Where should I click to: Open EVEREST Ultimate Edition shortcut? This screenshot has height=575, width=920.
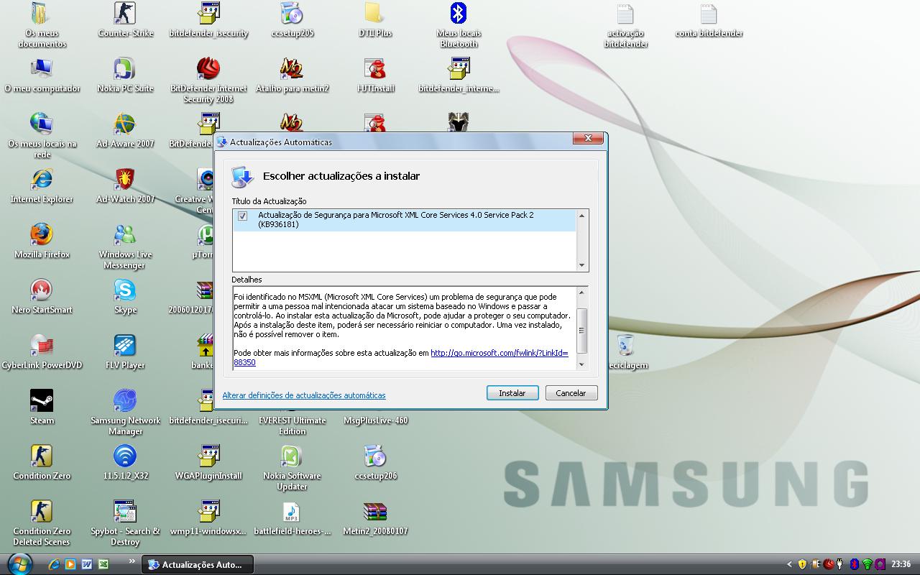[292, 425]
